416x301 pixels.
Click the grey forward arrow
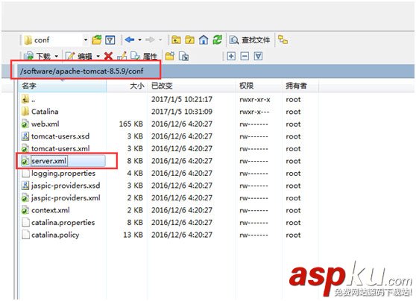pyautogui.click(x=150, y=39)
